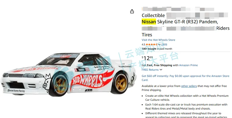Click the gold rear wheel of the car
The image size is (232, 118).
(x=121, y=82)
